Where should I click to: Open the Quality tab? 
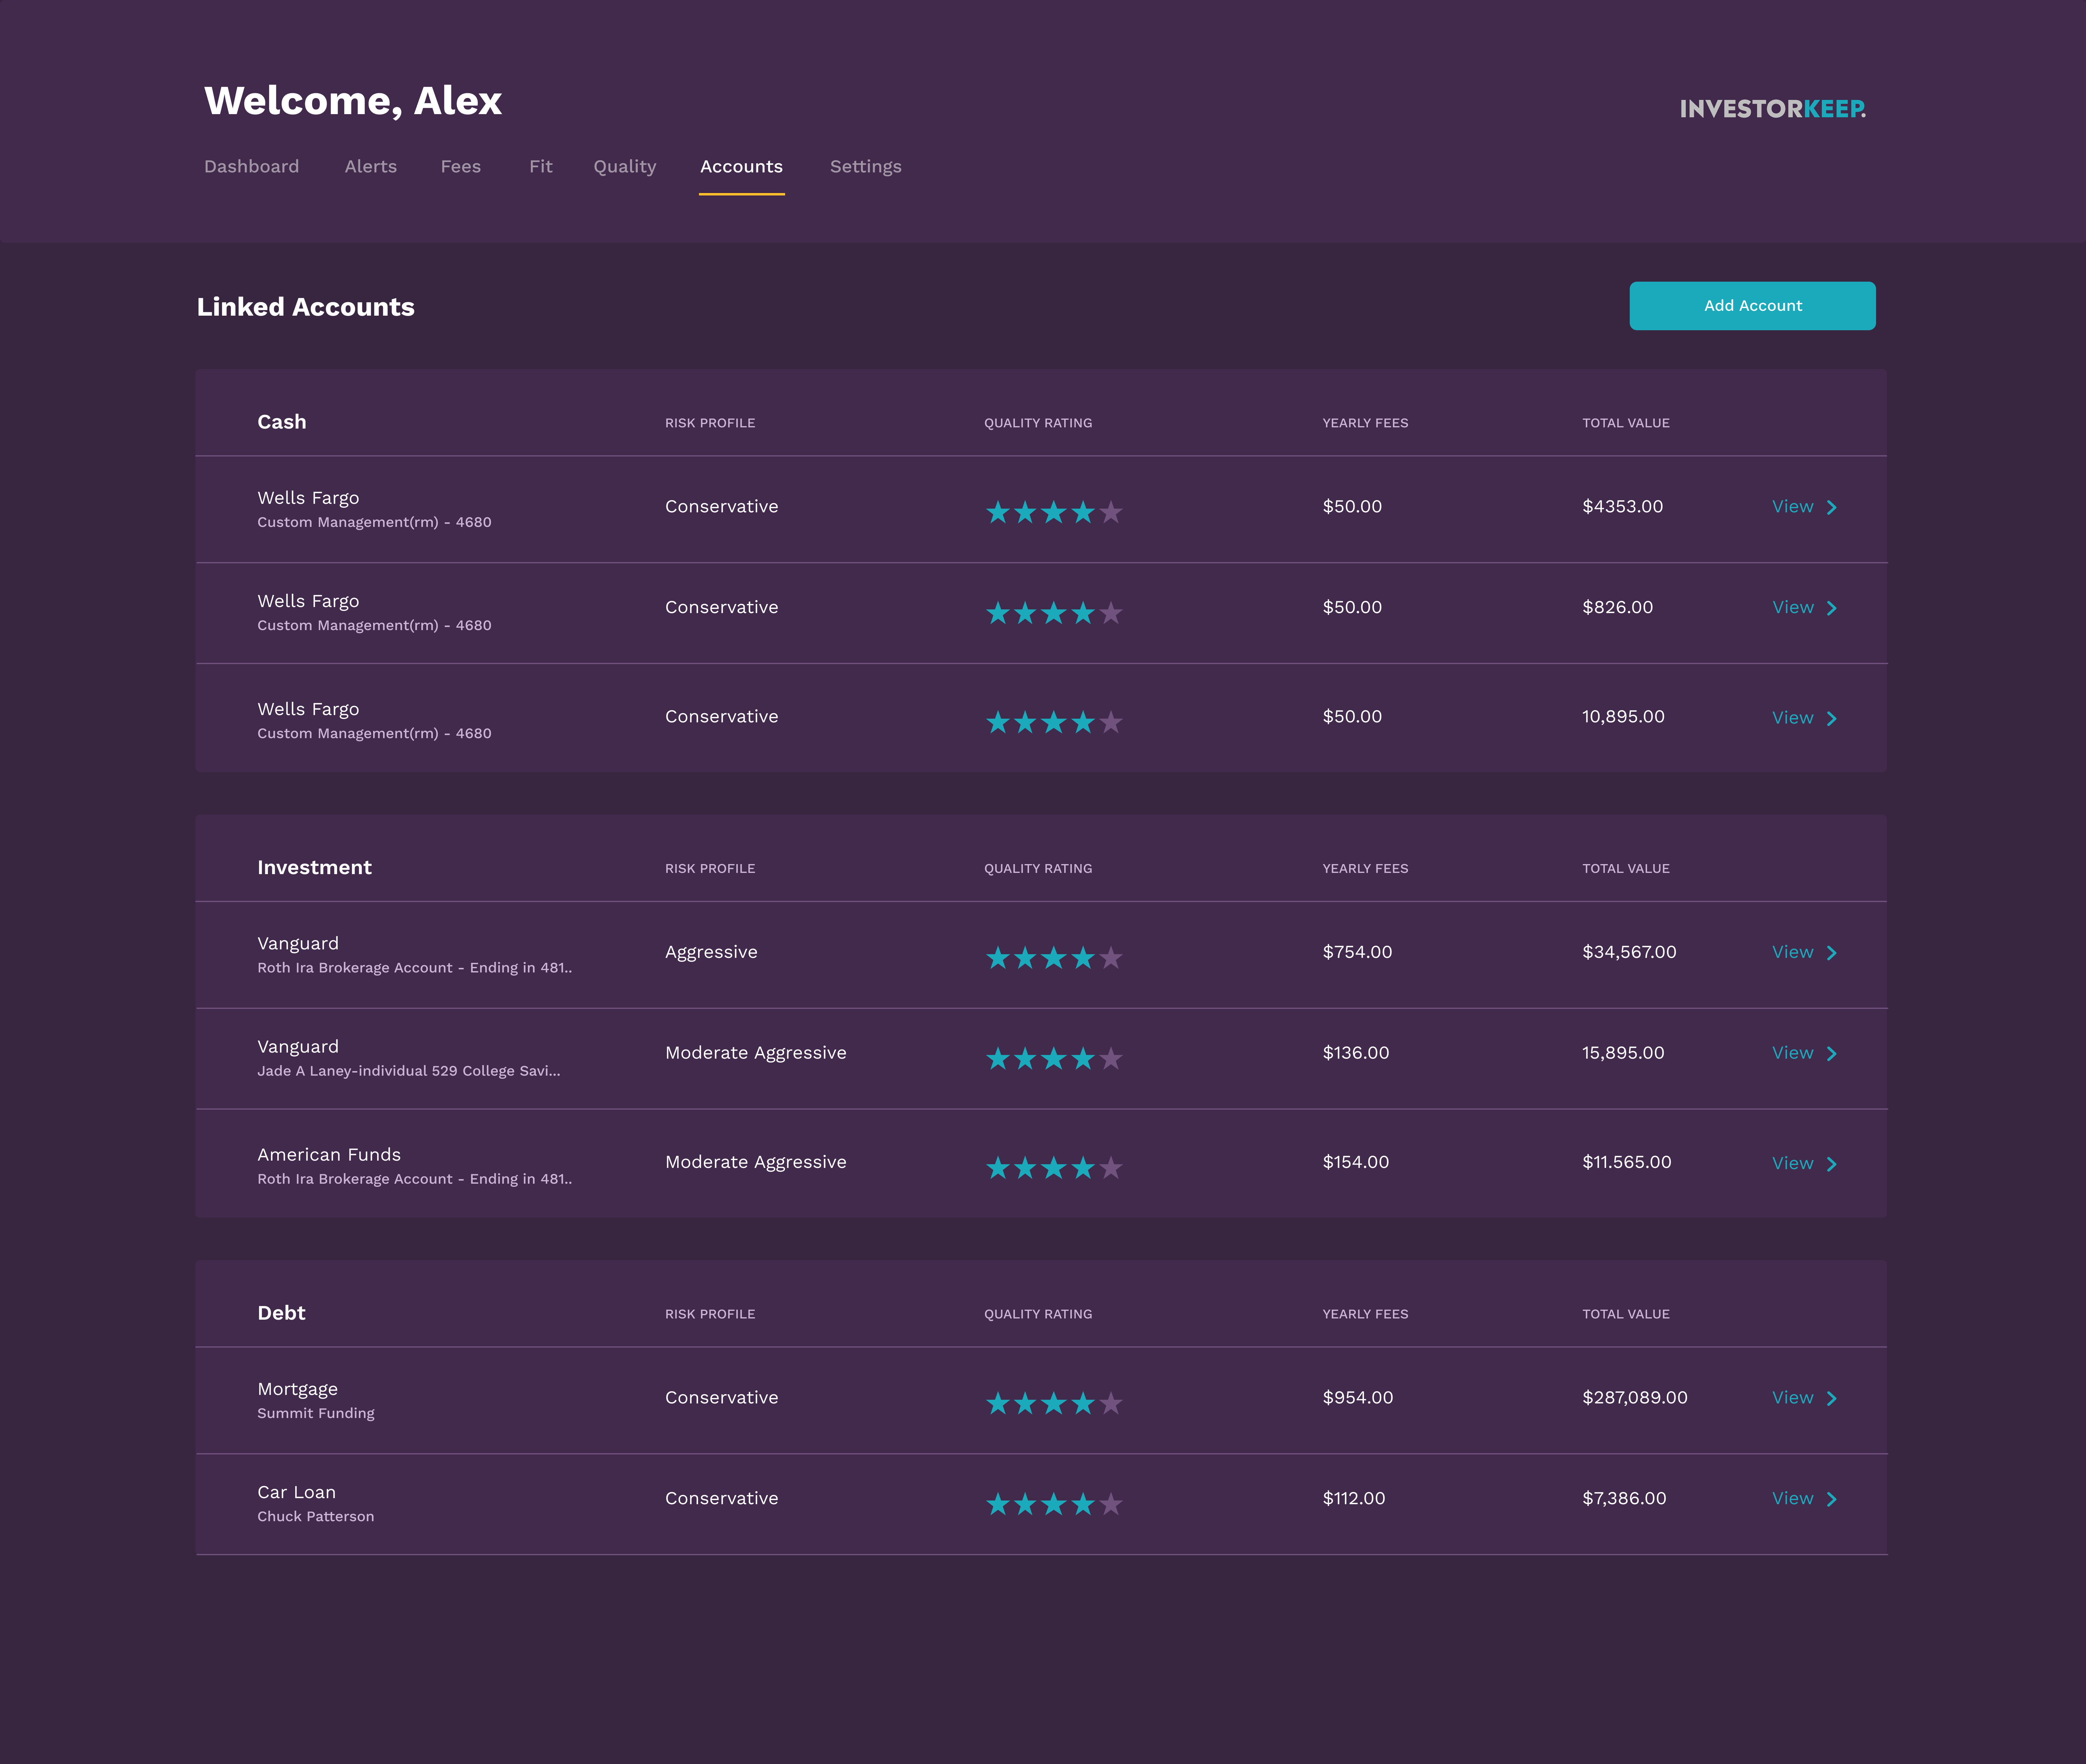pos(625,167)
